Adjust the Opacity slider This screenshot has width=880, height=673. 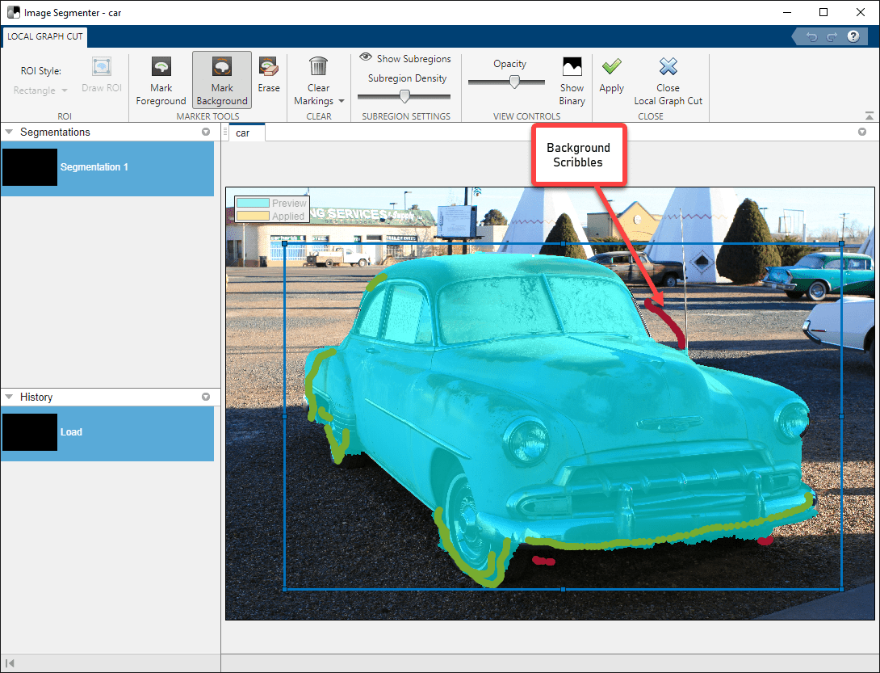pos(513,82)
